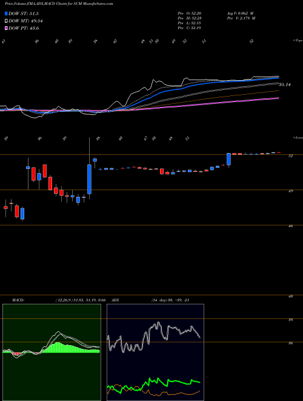Viewport: 303px width, 401px height.
Task: Click the 'Pre V: 2.178 M' value
Action: [x=241, y=18]
